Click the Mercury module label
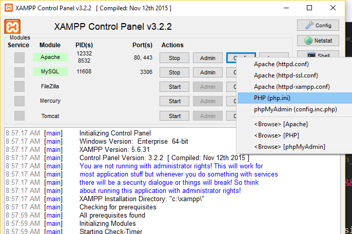352x234 pixels. (x=50, y=101)
